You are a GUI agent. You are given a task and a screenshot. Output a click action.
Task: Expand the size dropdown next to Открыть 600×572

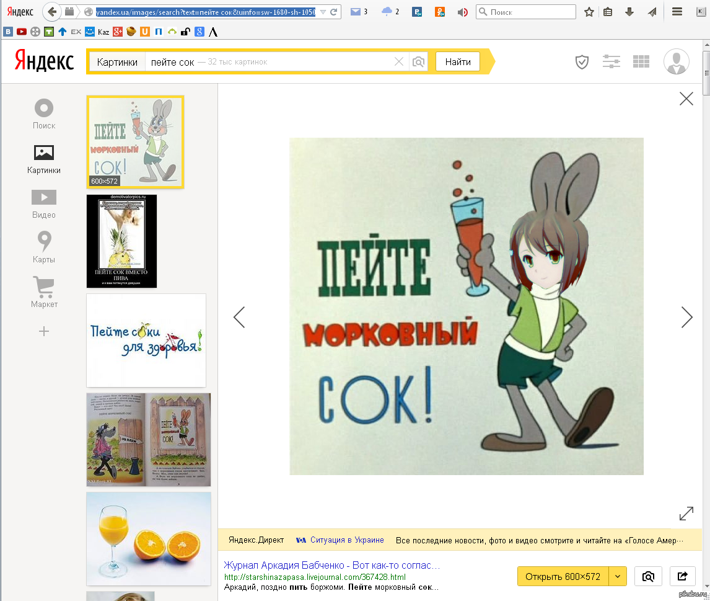pos(618,576)
